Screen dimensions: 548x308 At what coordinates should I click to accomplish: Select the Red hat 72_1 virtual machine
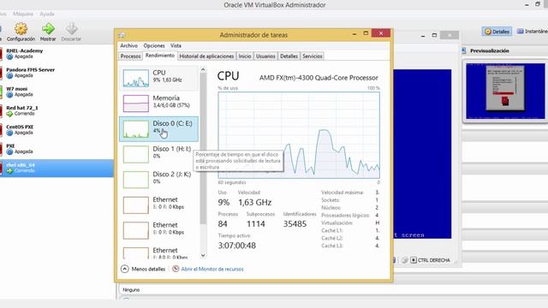click(x=57, y=110)
